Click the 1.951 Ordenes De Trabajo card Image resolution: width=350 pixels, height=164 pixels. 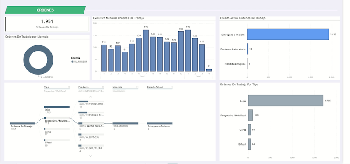coord(47,24)
